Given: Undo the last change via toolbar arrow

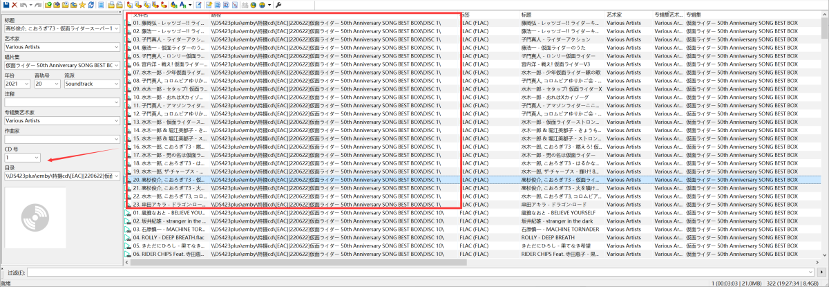Looking at the screenshot, I should coord(23,5).
